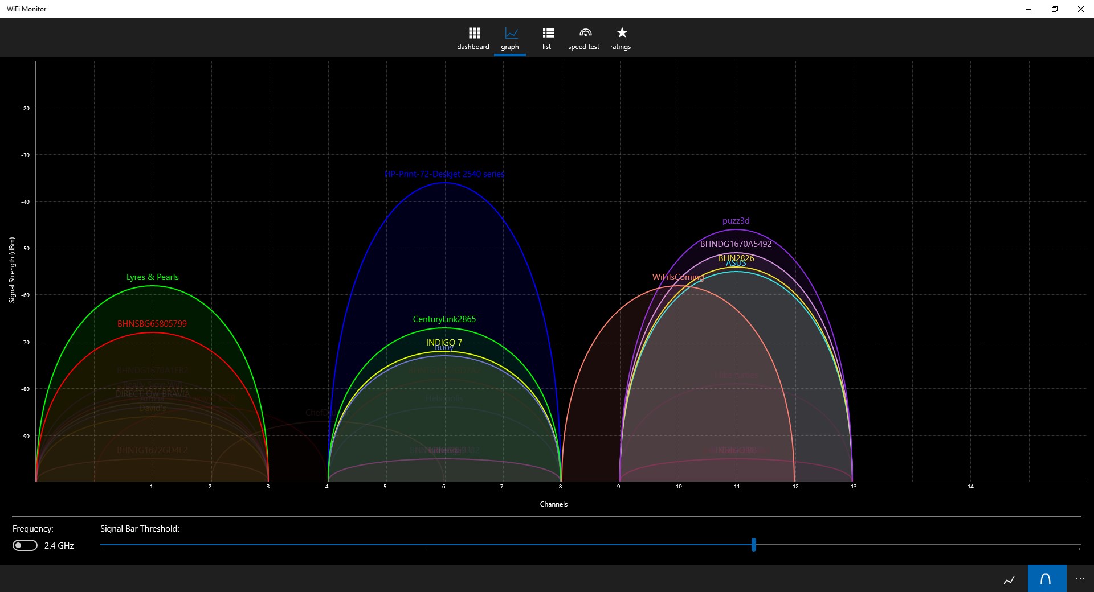Select the HP-Print-72-Deskjet 2540 series curve
Screen dimensions: 1094x592
444,174
